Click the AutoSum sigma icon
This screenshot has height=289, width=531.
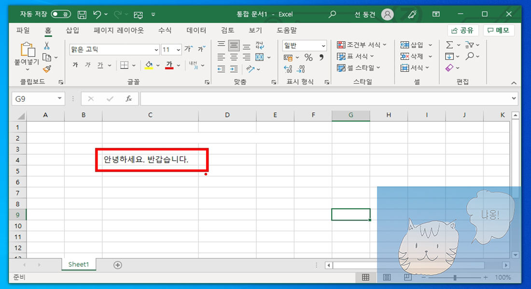(x=449, y=45)
